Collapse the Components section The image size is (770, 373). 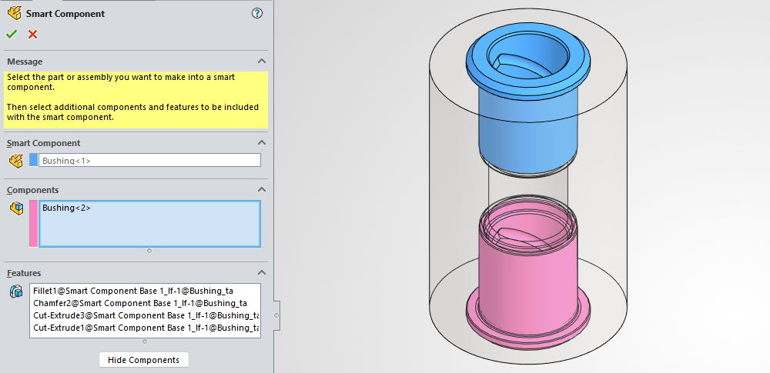(x=262, y=189)
